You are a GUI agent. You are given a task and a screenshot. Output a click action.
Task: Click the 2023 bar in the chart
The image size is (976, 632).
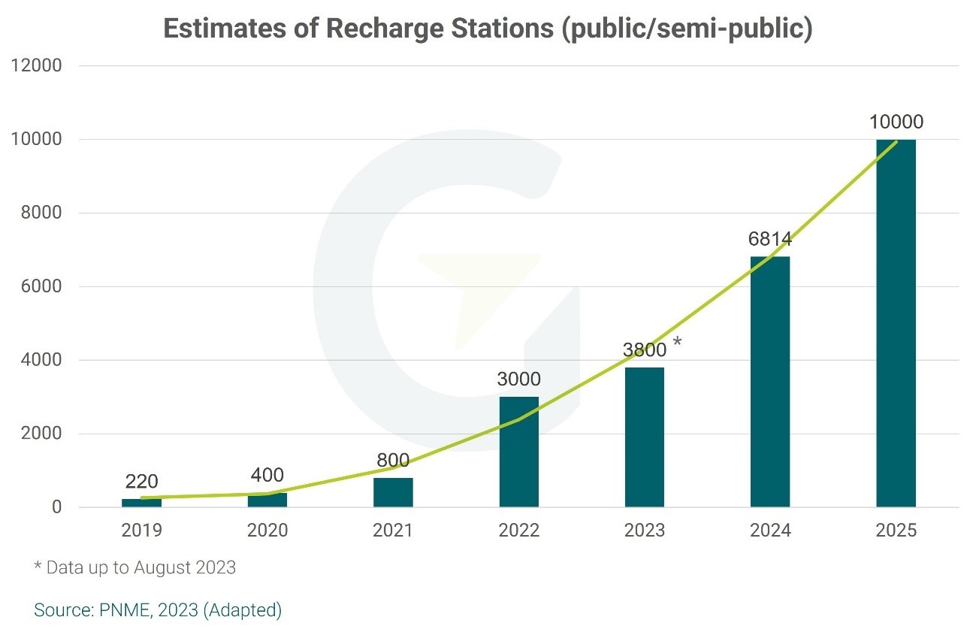tap(644, 437)
